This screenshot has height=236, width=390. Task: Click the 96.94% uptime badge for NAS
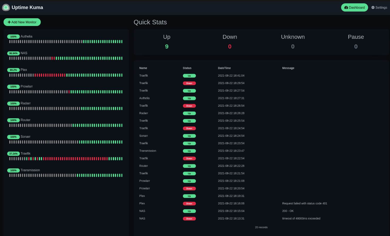pos(13,53)
